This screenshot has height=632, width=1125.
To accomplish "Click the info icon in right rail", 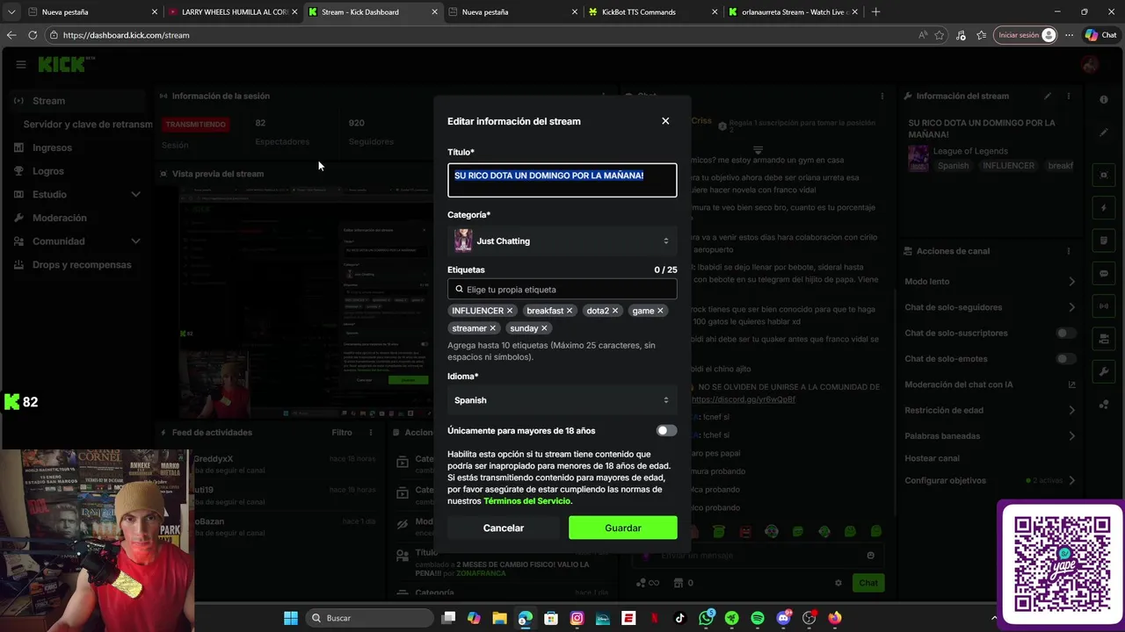I will [1104, 99].
